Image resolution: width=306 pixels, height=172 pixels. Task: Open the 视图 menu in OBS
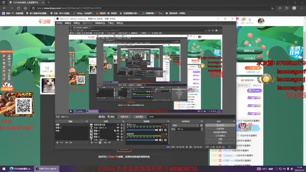coord(76,23)
